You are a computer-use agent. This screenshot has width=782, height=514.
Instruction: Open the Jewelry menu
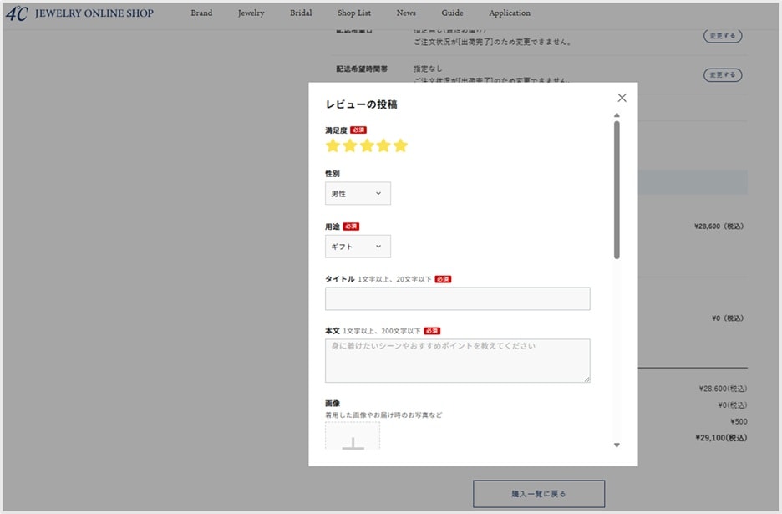click(251, 13)
